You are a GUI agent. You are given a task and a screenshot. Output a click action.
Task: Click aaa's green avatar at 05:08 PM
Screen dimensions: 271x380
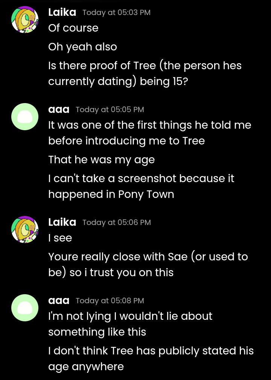pyautogui.click(x=25, y=308)
